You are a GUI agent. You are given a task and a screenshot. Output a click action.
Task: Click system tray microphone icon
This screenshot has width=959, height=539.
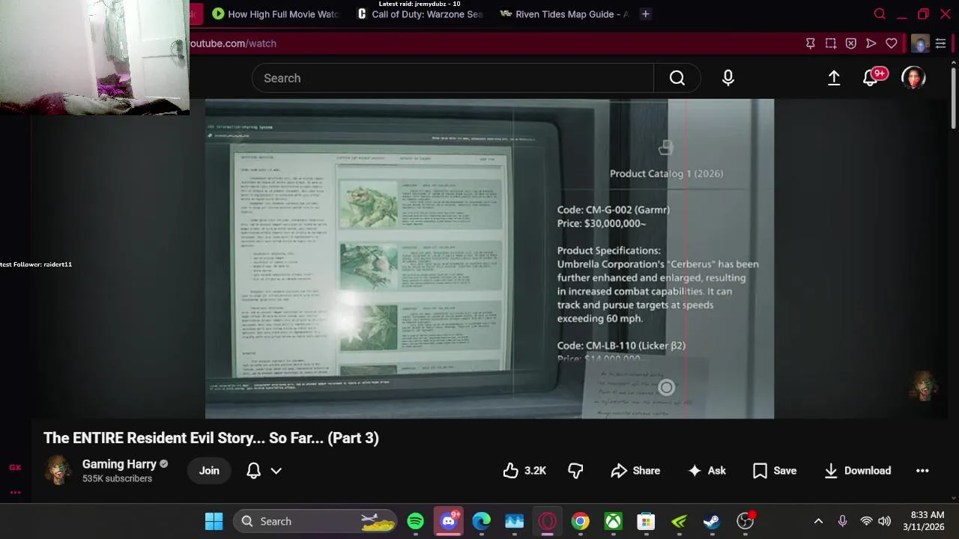[x=842, y=521]
